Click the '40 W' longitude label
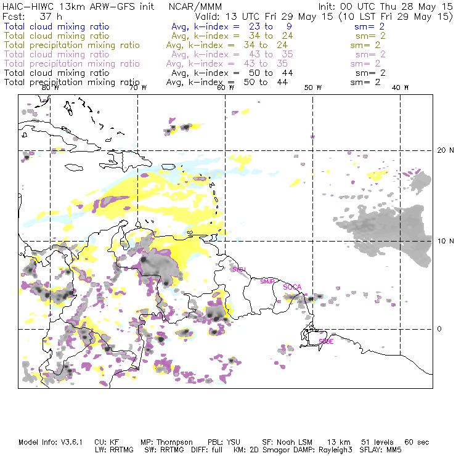The height and width of the screenshot is (456, 456). (x=400, y=88)
